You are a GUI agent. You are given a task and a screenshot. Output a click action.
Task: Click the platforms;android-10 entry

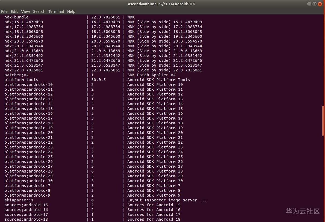point(29,85)
